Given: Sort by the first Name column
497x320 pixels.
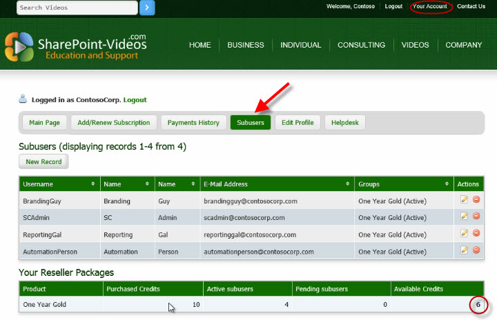Looking at the screenshot, I should [x=147, y=183].
